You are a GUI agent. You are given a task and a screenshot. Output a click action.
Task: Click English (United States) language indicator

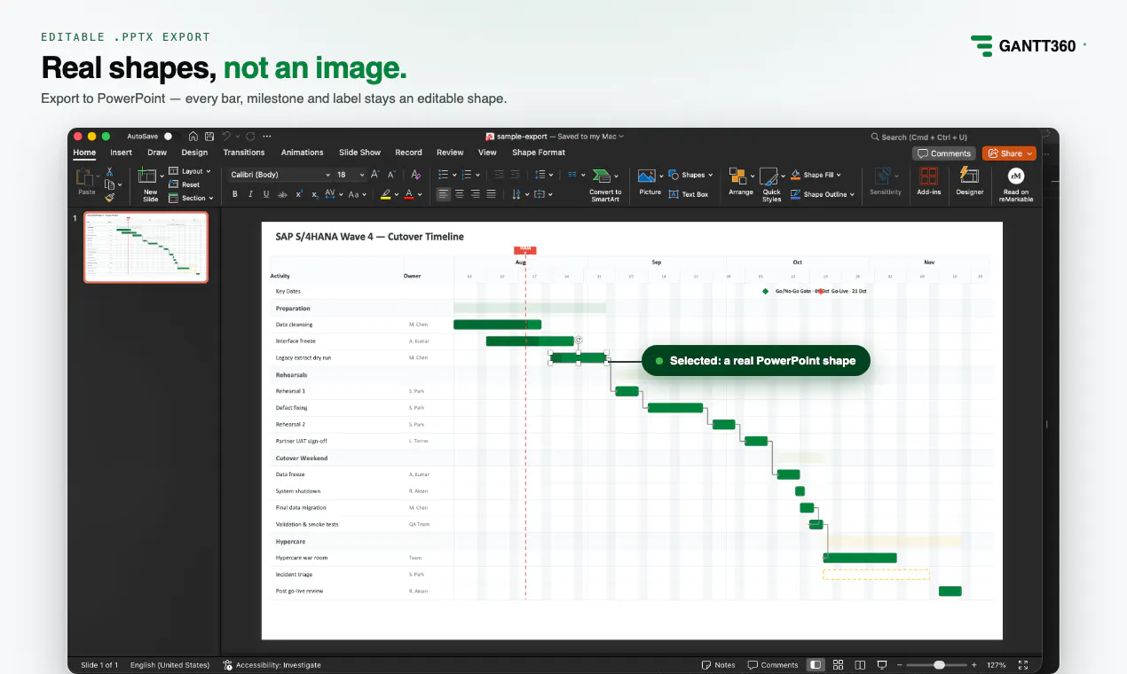[169, 665]
